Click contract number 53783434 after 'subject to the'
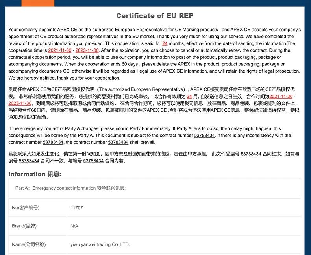 [204, 136]
